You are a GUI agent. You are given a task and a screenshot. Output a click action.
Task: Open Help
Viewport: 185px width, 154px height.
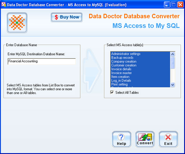121,139
